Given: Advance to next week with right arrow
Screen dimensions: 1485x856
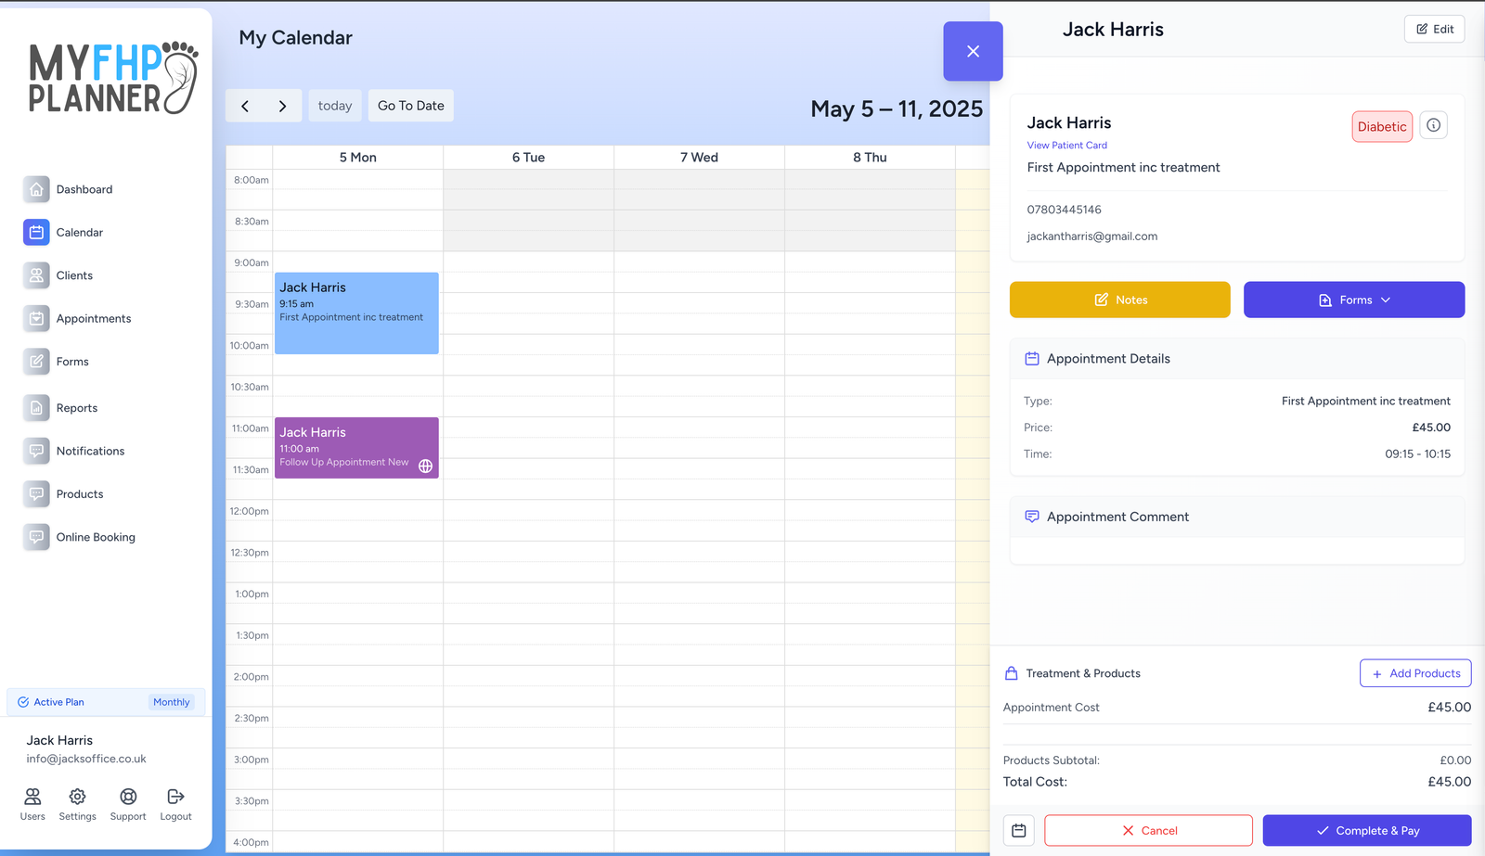Looking at the screenshot, I should pyautogui.click(x=283, y=105).
